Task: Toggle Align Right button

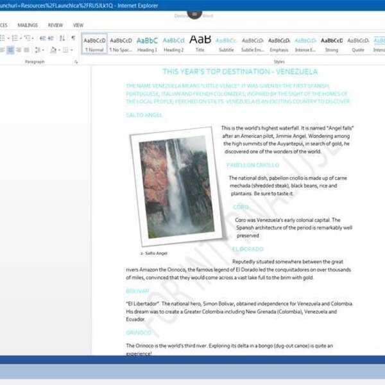Action: [x=19, y=50]
